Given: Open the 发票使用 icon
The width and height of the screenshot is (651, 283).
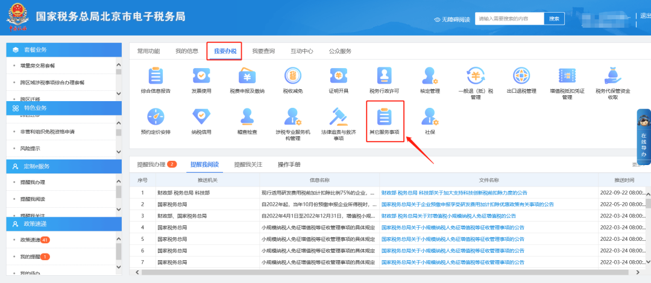Looking at the screenshot, I should (201, 76).
